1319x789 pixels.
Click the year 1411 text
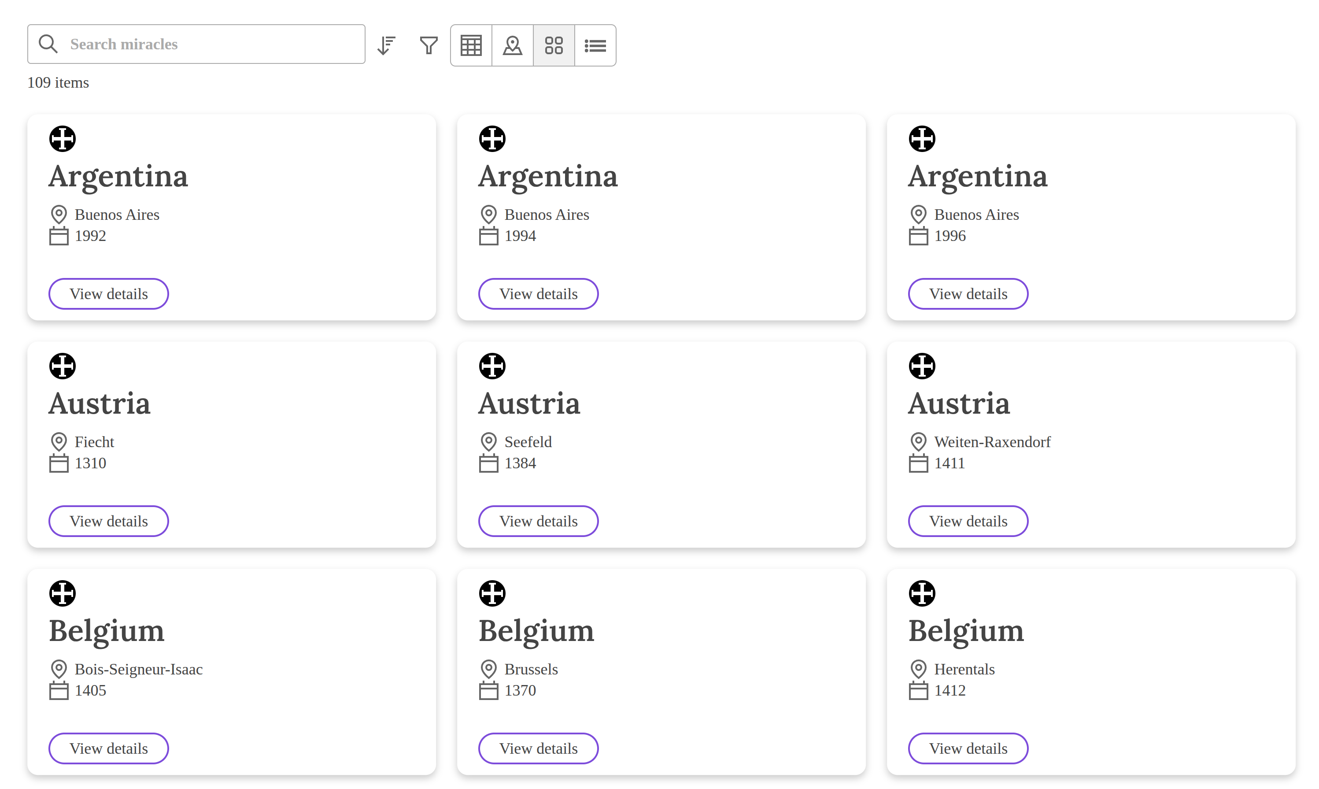click(950, 463)
